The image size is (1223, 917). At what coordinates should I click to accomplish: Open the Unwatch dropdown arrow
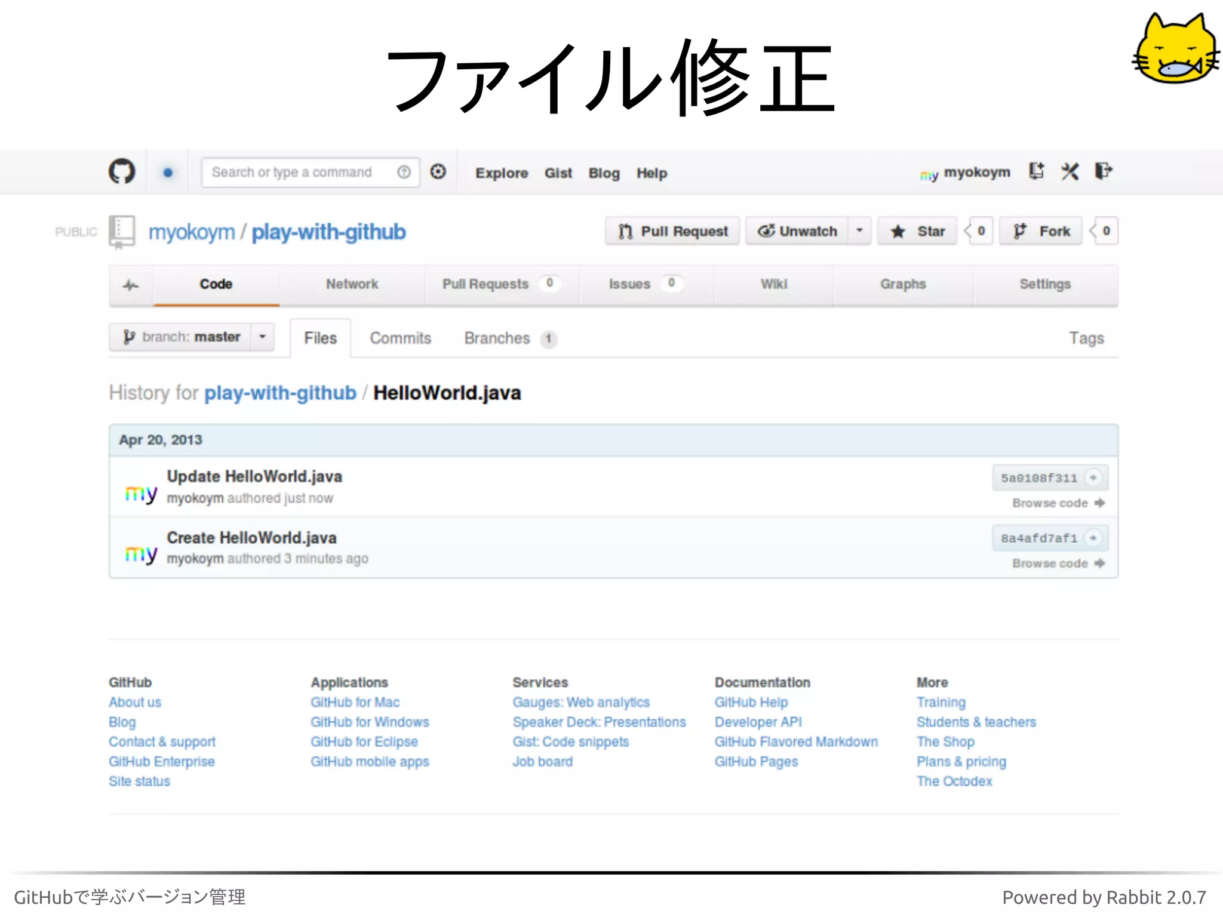pyautogui.click(x=859, y=230)
